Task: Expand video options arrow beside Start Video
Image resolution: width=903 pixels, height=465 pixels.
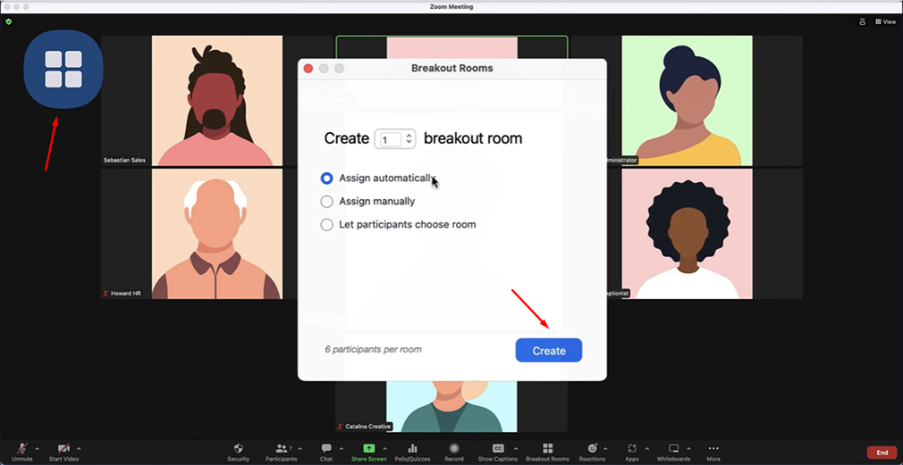Action: pos(79,448)
